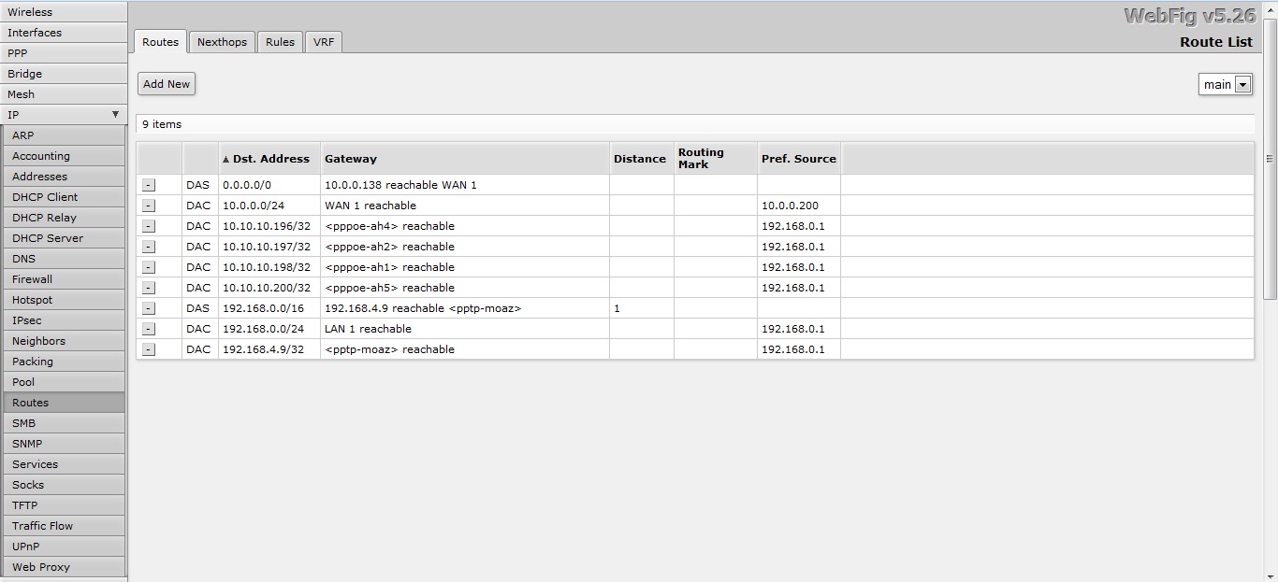This screenshot has height=582, width=1278.
Task: Open Web Proxy submenu item
Action: 64,567
